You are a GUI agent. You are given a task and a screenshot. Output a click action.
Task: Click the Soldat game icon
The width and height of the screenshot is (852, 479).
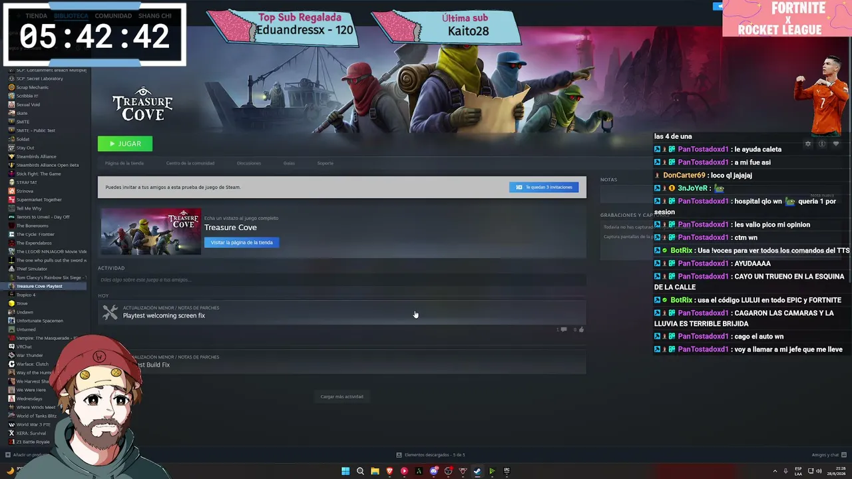click(x=11, y=139)
